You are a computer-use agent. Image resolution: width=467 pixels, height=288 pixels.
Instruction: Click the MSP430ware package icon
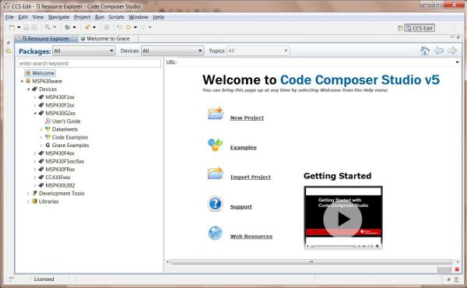tap(28, 81)
